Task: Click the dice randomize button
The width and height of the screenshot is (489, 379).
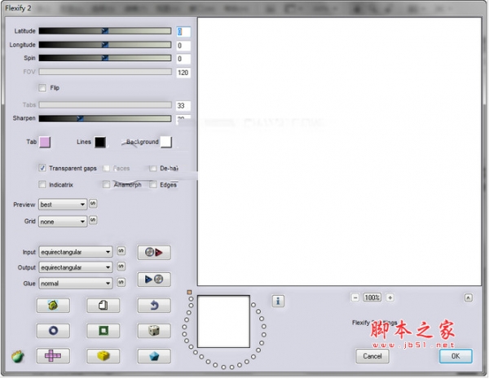Action: (x=153, y=331)
